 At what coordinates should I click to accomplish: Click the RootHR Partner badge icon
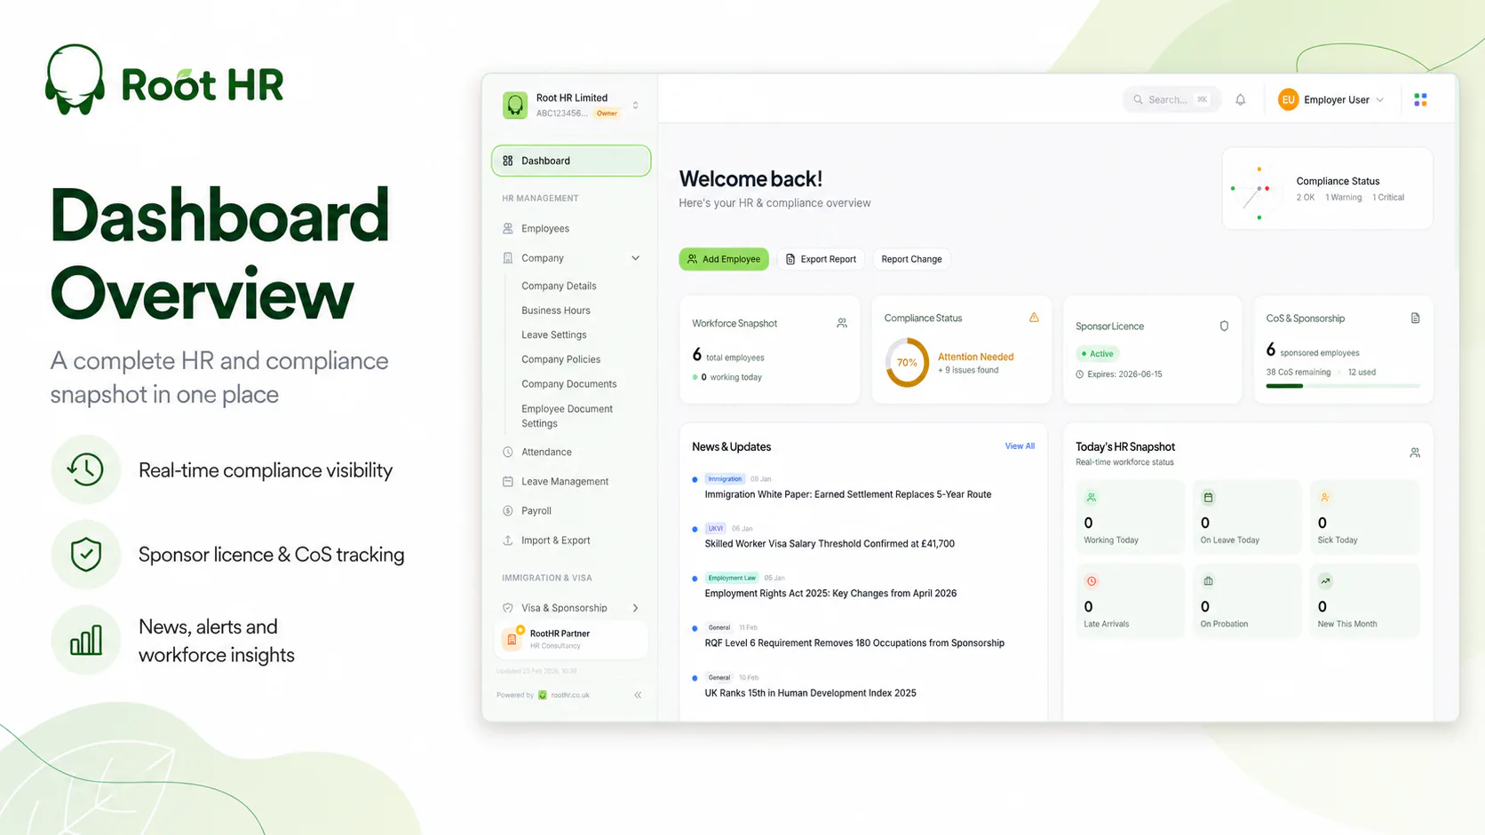tap(512, 639)
